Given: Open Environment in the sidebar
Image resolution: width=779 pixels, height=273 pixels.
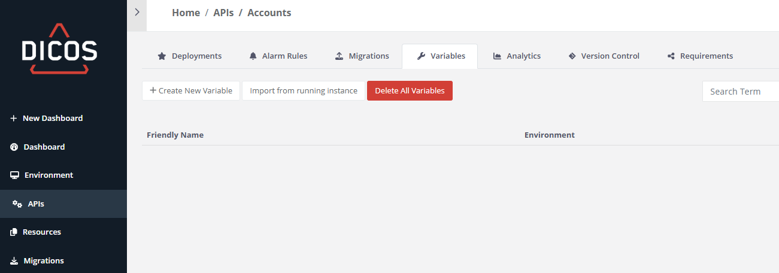Looking at the screenshot, I should tap(49, 175).
